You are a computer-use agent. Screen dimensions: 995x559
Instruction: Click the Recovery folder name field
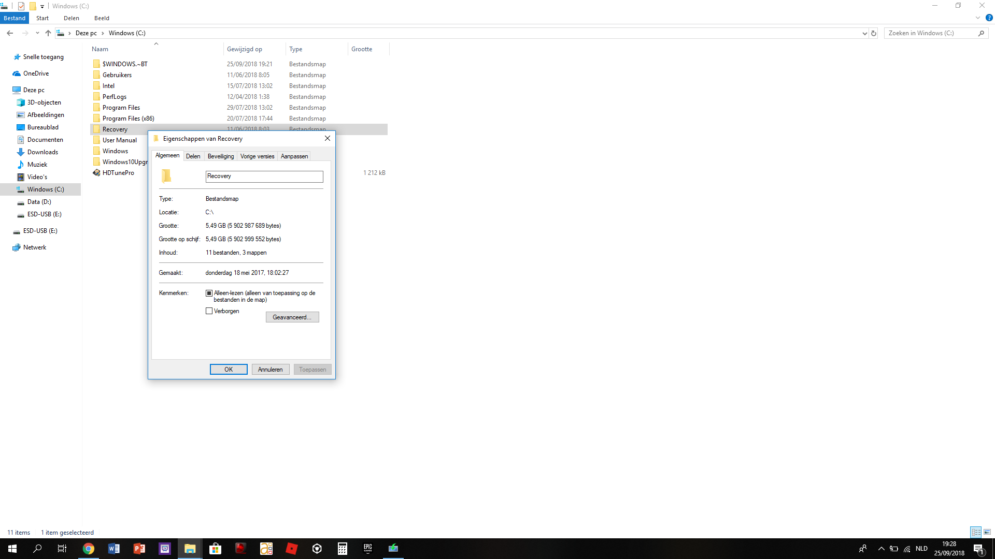coord(264,176)
